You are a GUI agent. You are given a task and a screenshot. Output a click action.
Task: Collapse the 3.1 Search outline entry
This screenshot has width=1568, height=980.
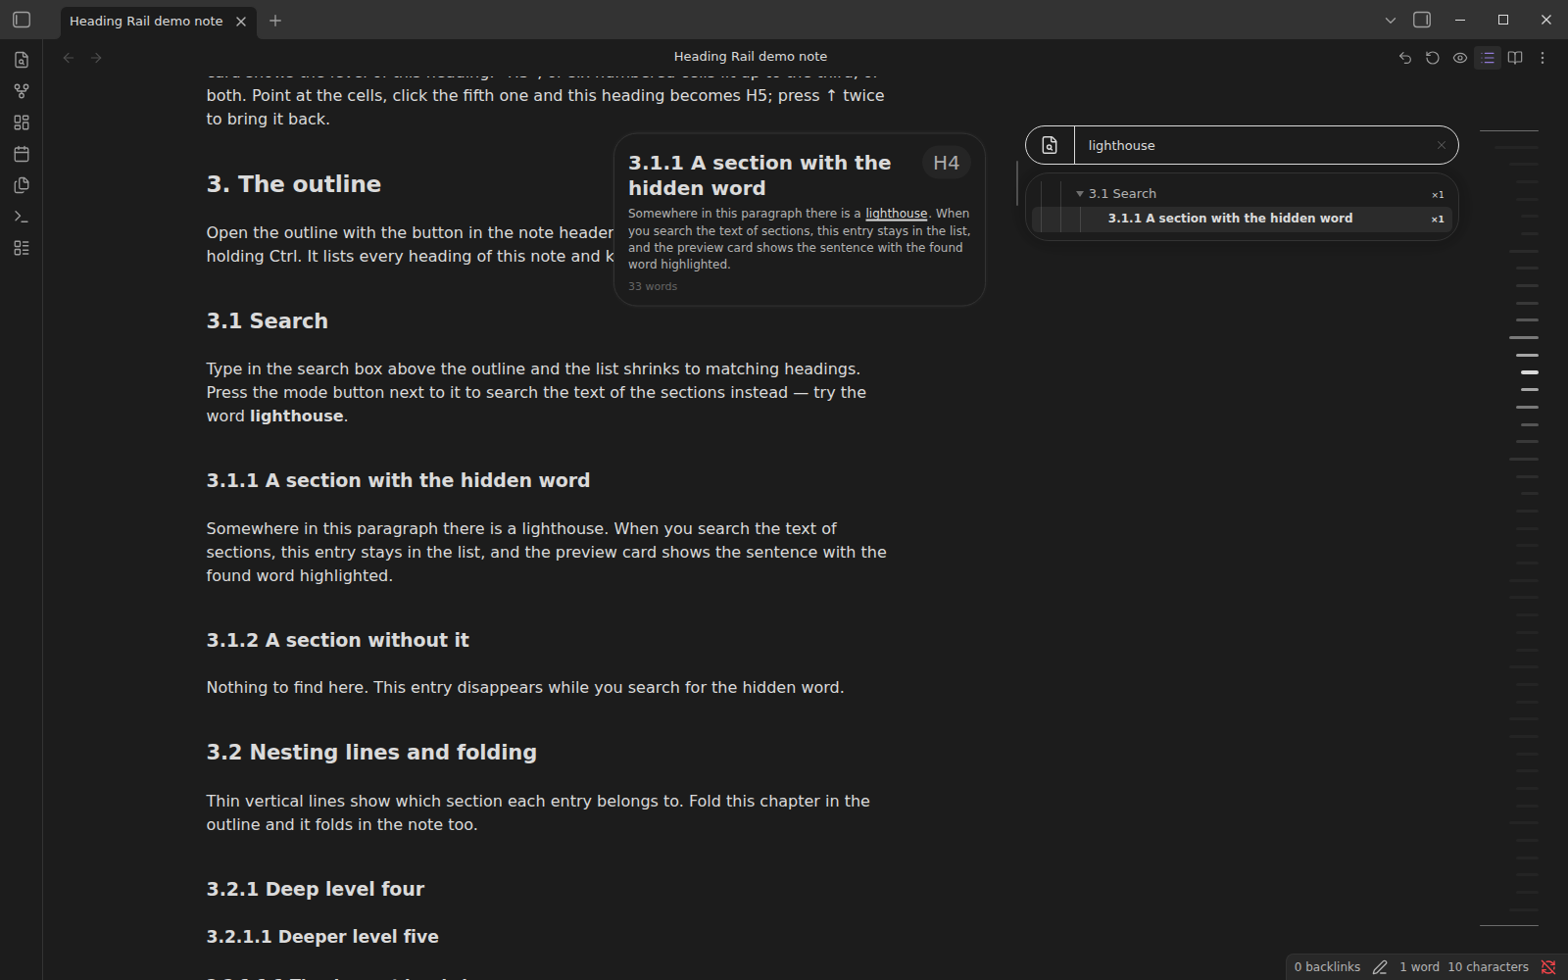tap(1080, 194)
